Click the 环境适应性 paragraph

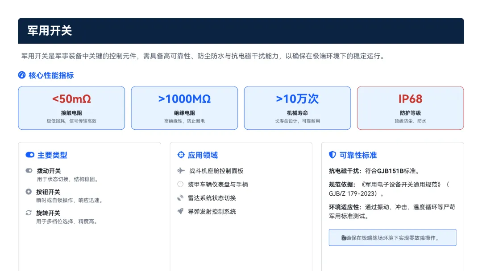[x=392, y=211]
